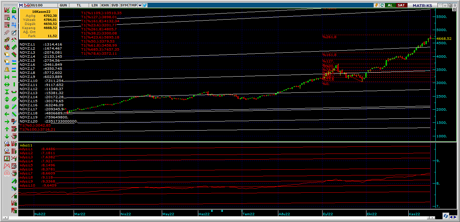Click the Eyl22 date label on time axis
The width and height of the screenshot is (460, 222).
click(x=328, y=214)
